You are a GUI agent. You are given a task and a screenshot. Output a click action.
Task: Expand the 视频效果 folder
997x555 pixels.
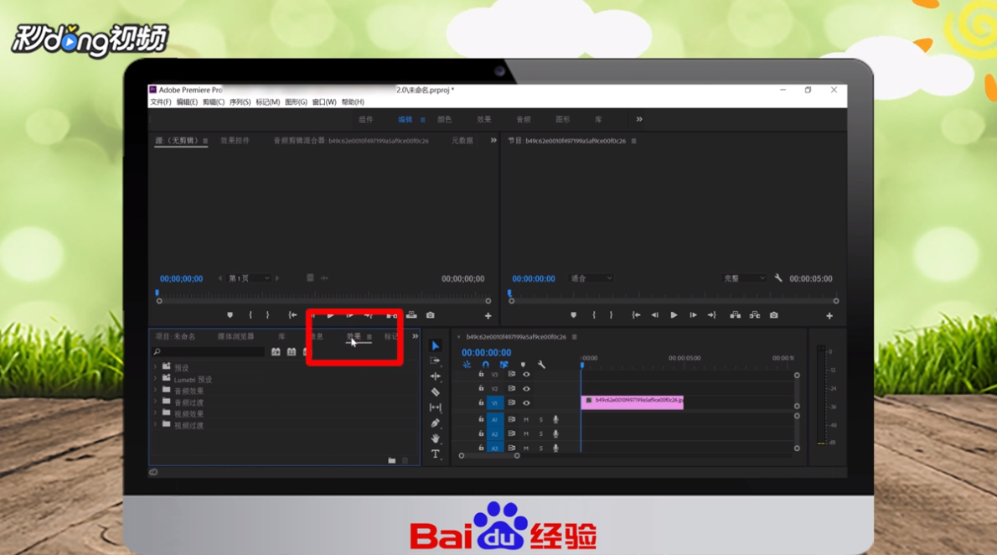tap(155, 413)
